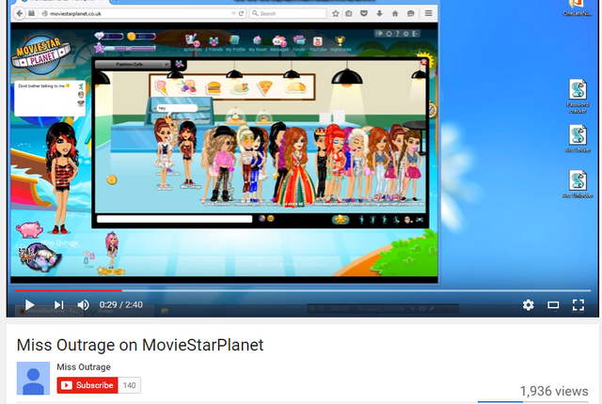Click the small pink-haired pet avatar
The height and width of the screenshot is (404, 602).
[112, 250]
